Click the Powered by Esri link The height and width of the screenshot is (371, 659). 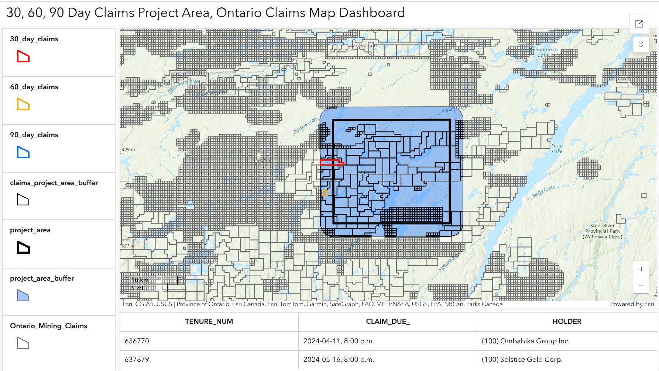point(632,304)
